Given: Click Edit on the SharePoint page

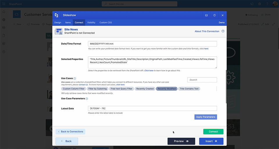Looking at the screenshot, I should [x=265, y=24].
